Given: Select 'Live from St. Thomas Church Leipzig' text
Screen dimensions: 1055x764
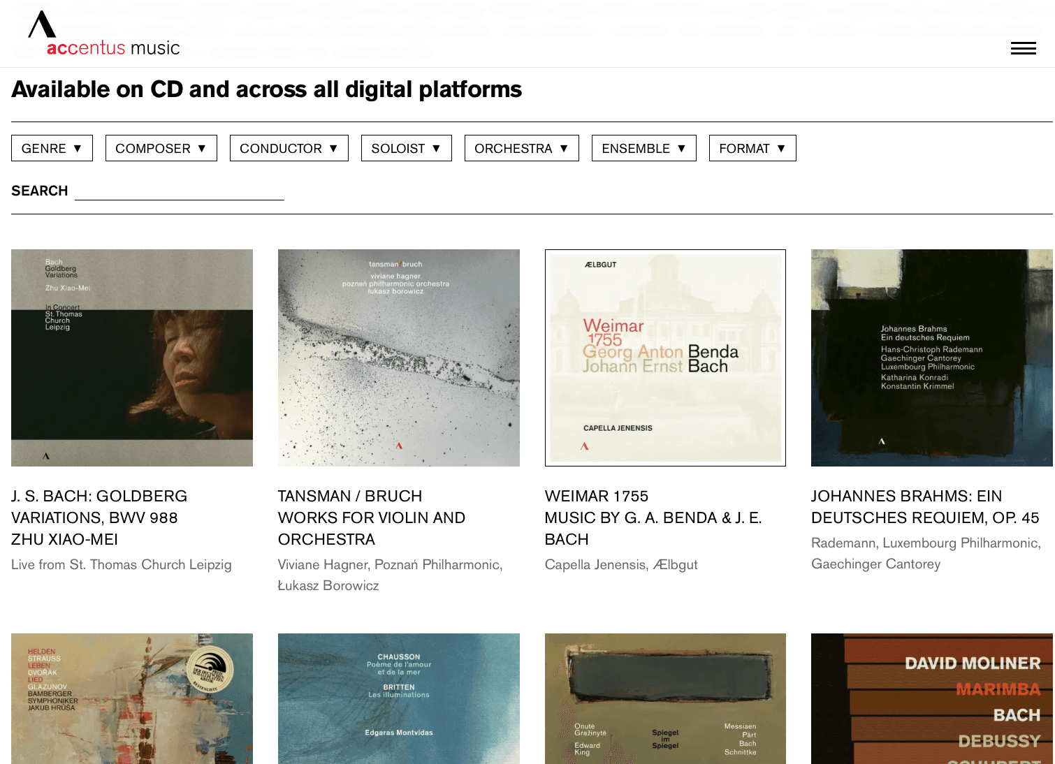Looking at the screenshot, I should click(122, 564).
